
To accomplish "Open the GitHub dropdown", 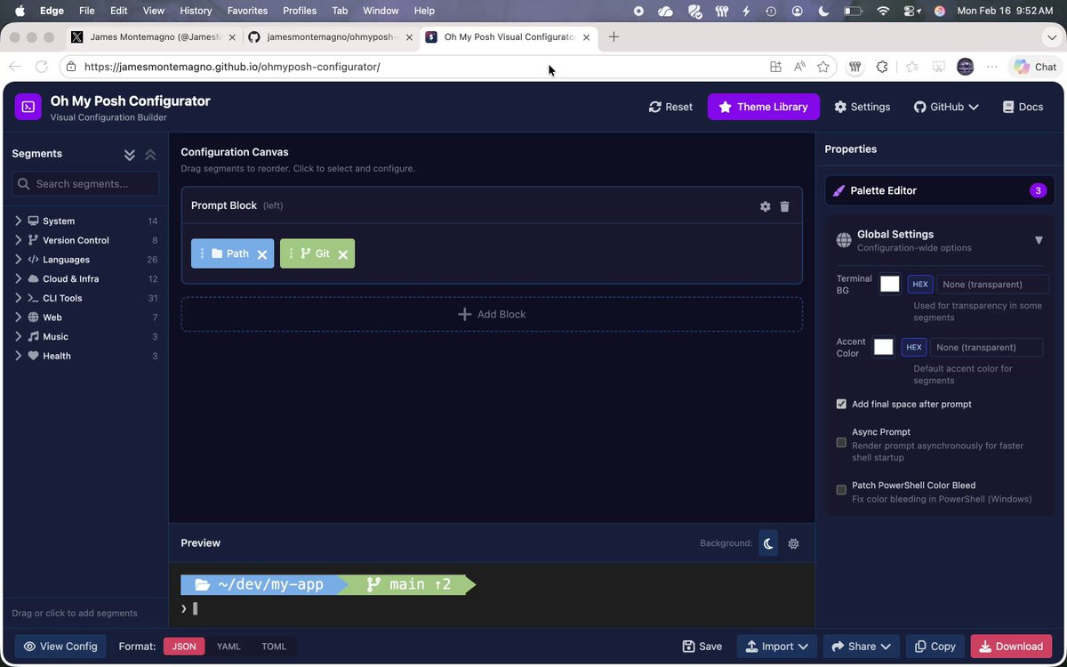I will point(946,107).
